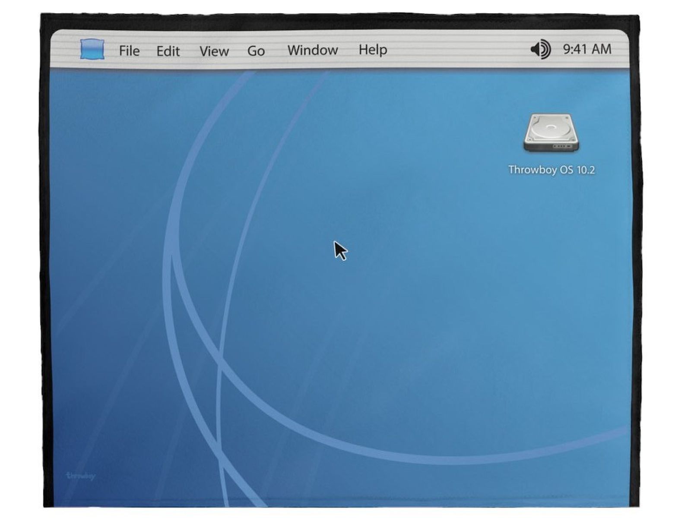This screenshot has width=691, height=518.
Task: Adjust volume using the speaker control
Action: click(x=540, y=48)
